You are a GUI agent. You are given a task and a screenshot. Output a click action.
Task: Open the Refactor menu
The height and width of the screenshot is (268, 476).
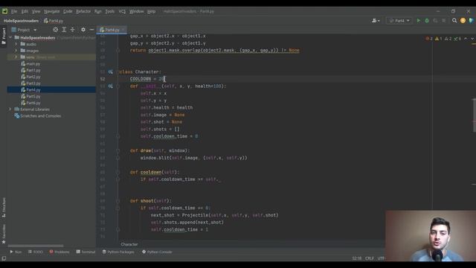(x=83, y=11)
